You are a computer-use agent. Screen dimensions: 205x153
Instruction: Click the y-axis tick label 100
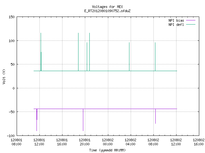click(12, 41)
